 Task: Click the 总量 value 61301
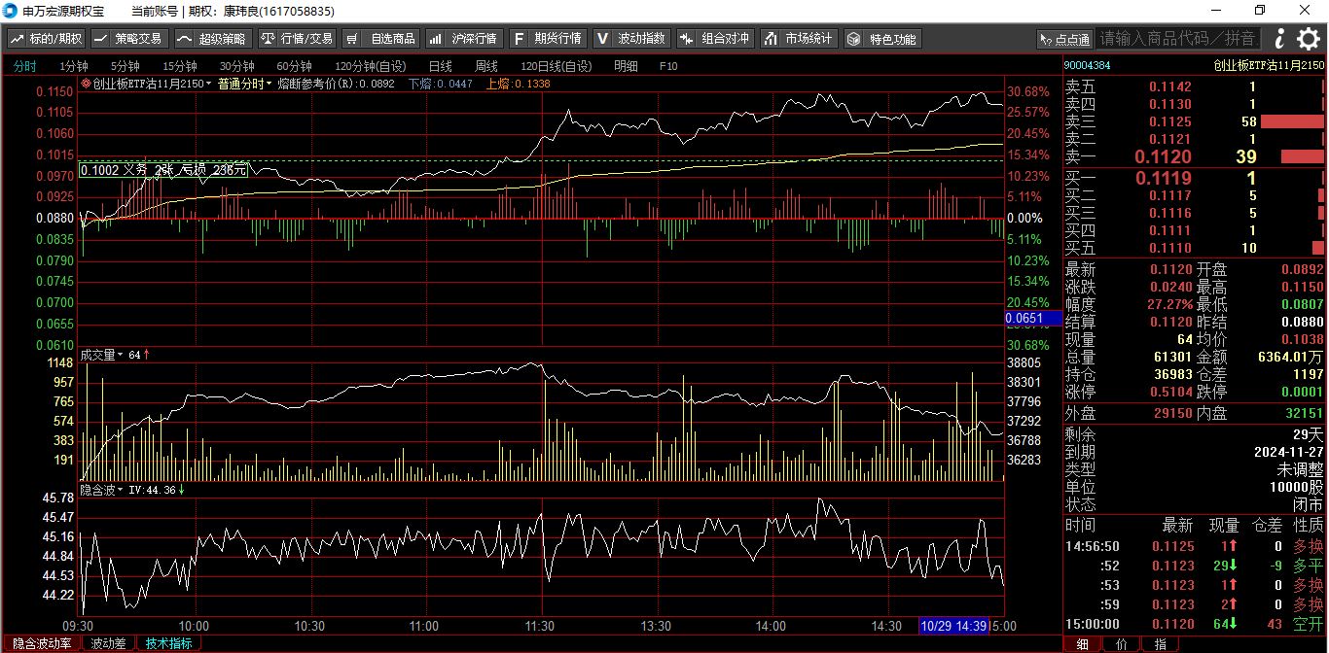click(1172, 357)
